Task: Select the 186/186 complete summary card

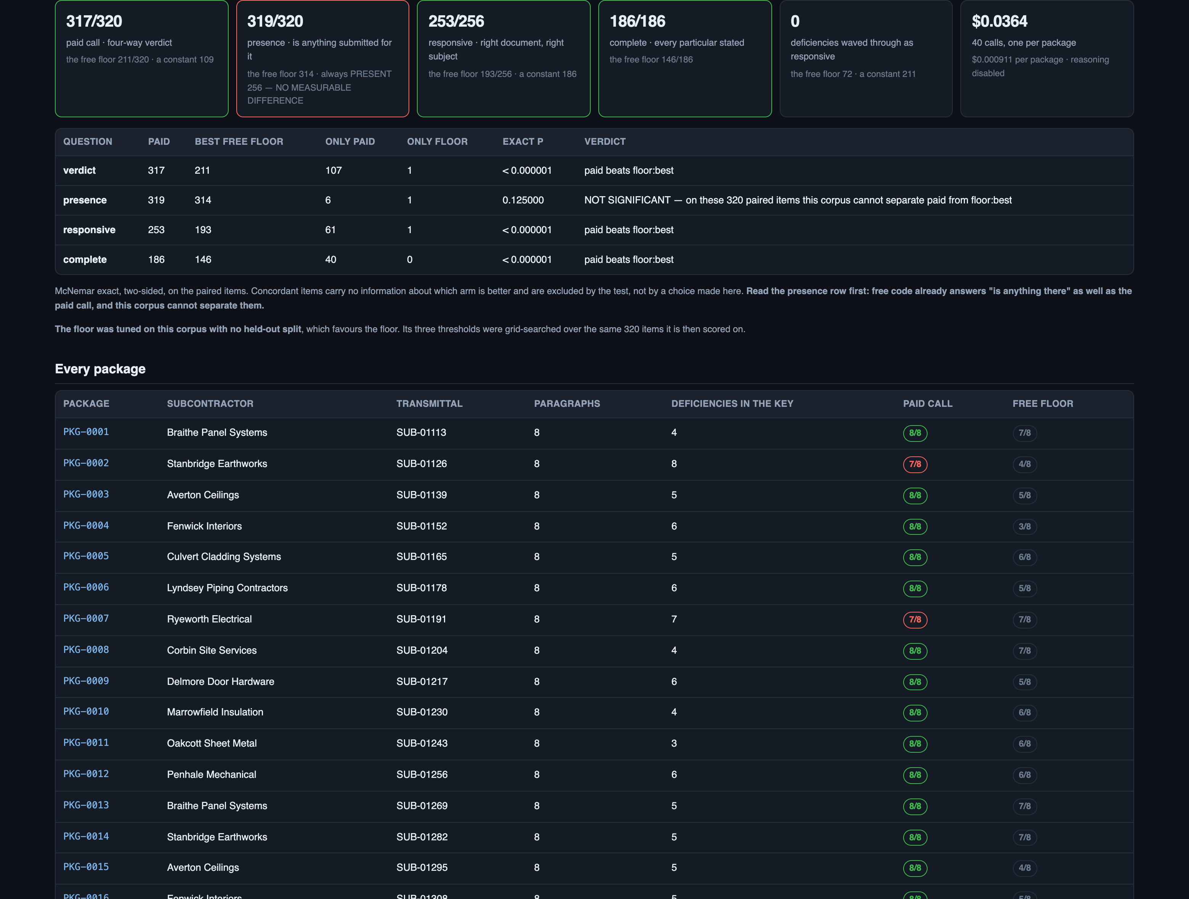Action: (685, 58)
